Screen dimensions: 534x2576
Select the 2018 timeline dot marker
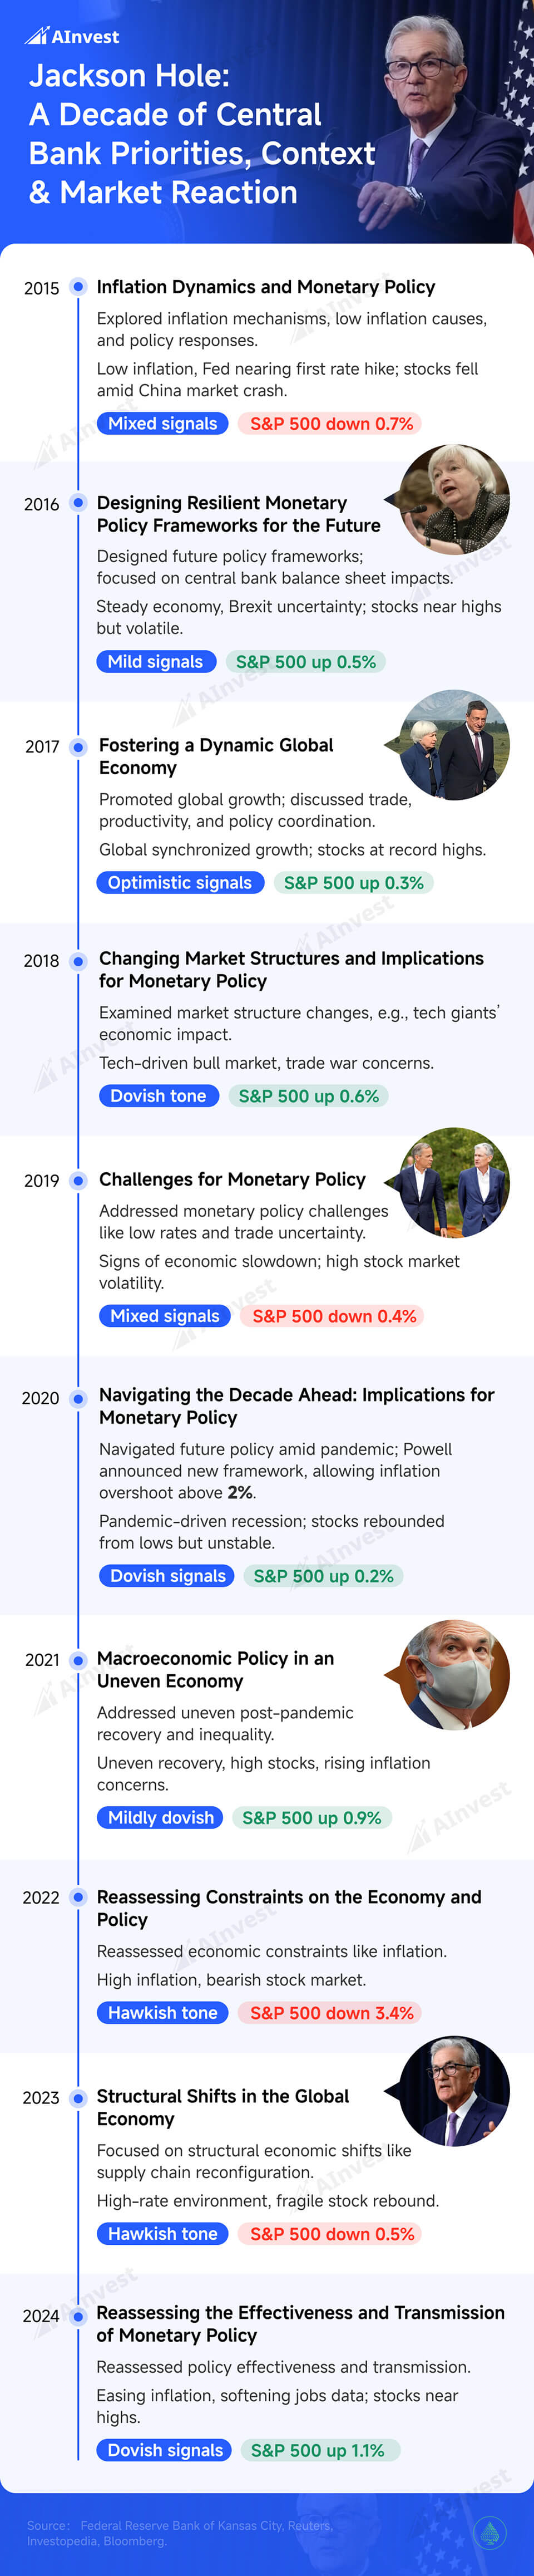(x=78, y=960)
